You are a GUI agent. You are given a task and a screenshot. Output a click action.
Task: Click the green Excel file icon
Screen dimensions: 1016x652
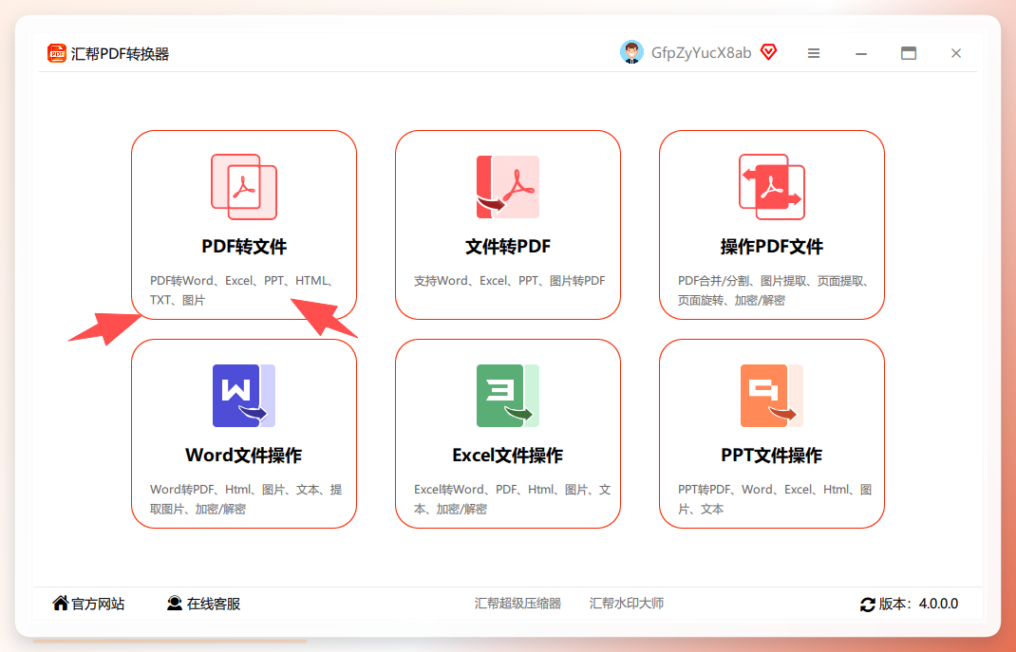[x=507, y=396]
